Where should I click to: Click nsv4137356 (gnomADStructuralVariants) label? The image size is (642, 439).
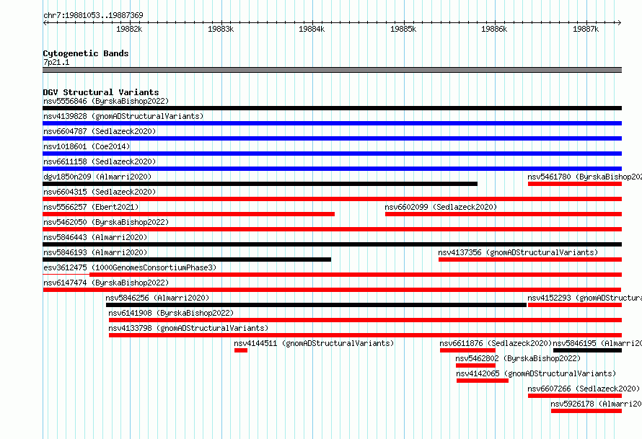[x=518, y=252]
